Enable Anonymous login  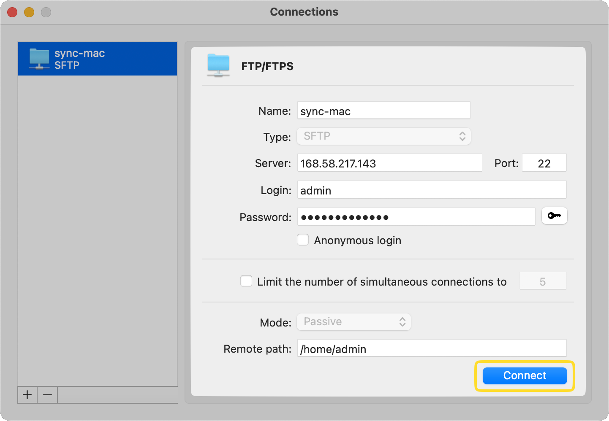click(303, 240)
